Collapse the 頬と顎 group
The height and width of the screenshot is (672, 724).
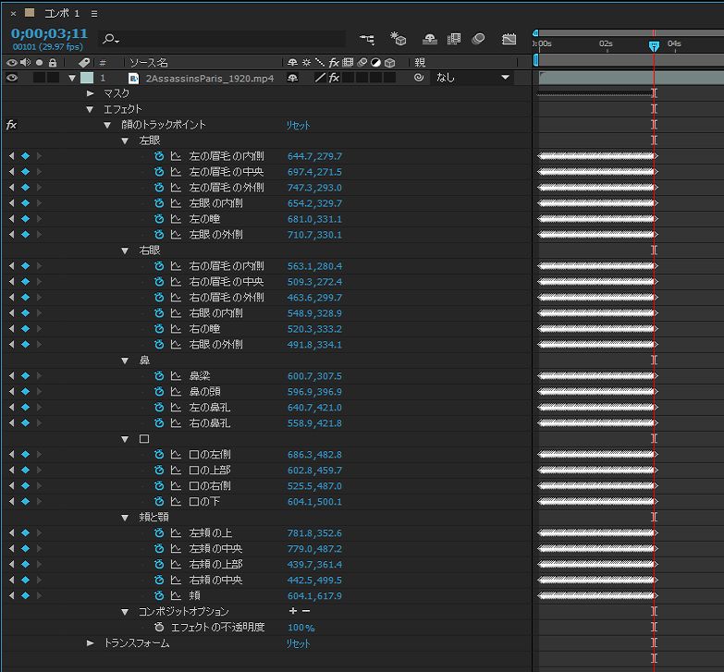pos(125,518)
